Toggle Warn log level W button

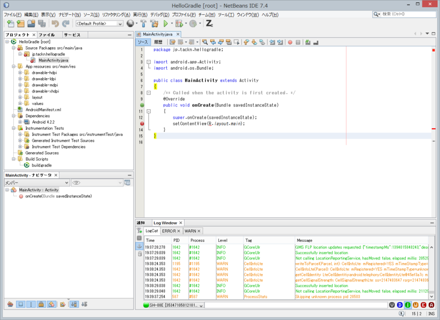416,305
